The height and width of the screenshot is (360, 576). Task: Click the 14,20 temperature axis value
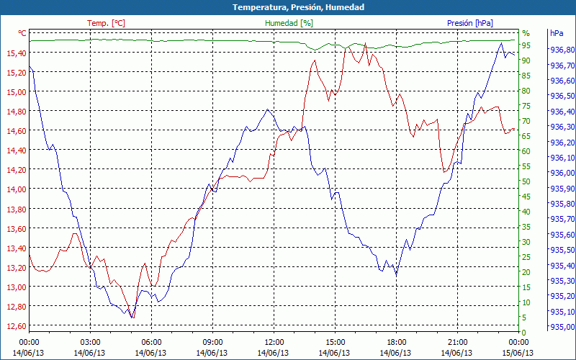coord(17,170)
